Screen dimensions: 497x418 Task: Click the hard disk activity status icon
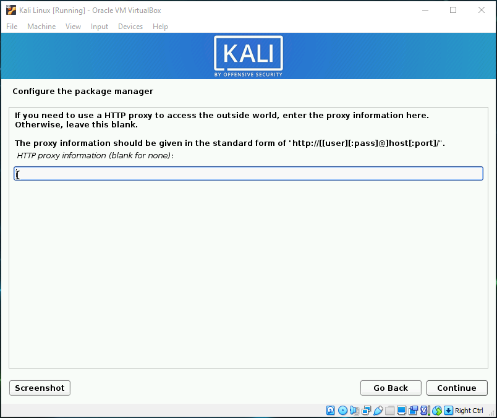click(x=331, y=411)
